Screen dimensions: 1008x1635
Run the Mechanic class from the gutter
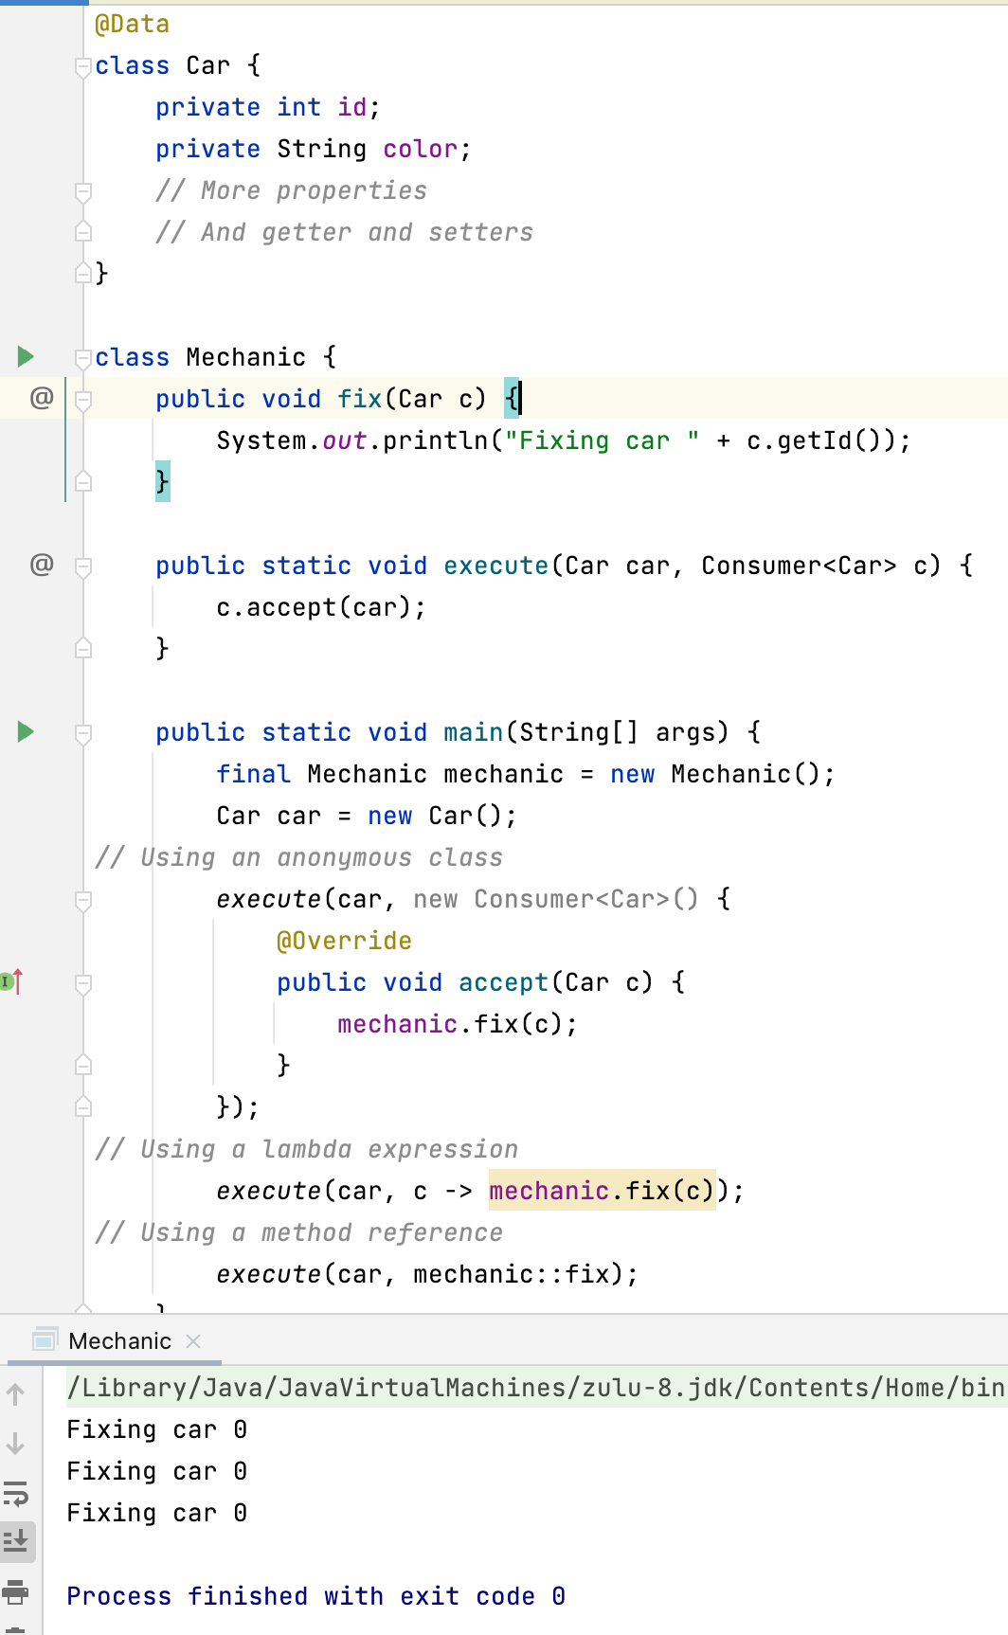[26, 356]
